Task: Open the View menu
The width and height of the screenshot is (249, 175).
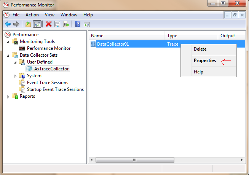Action: [49, 15]
